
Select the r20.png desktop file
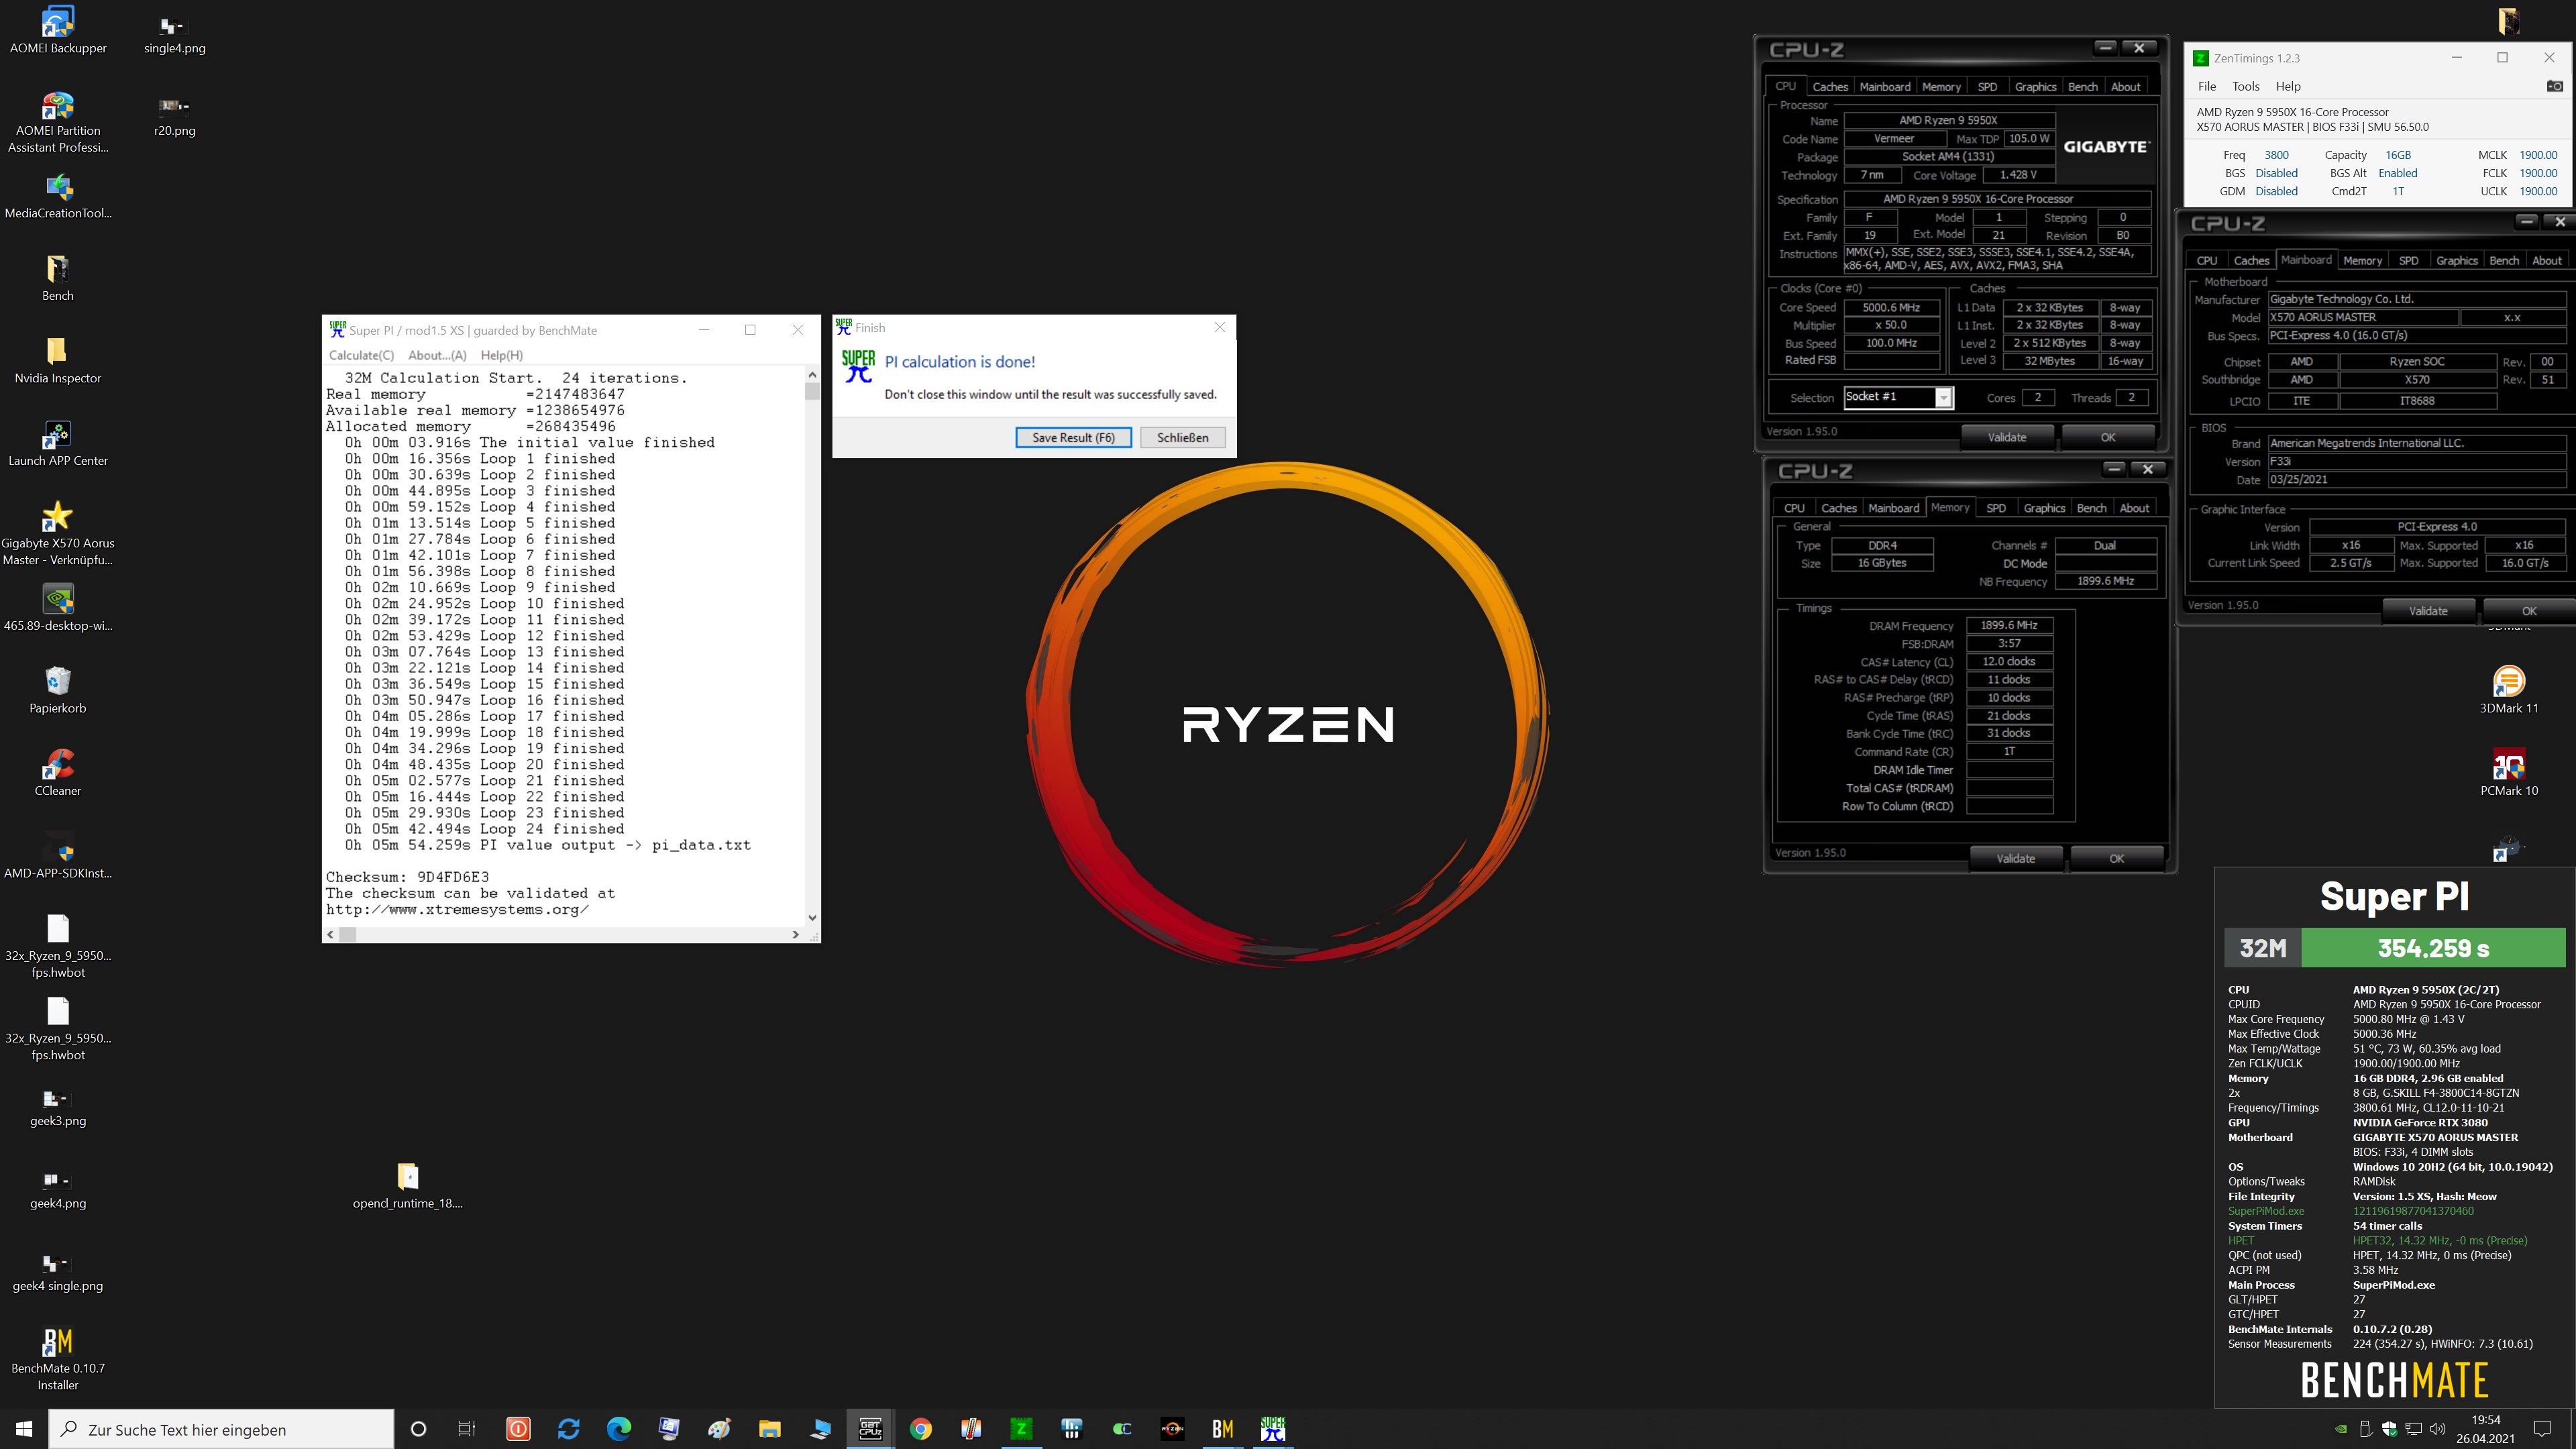175,117
